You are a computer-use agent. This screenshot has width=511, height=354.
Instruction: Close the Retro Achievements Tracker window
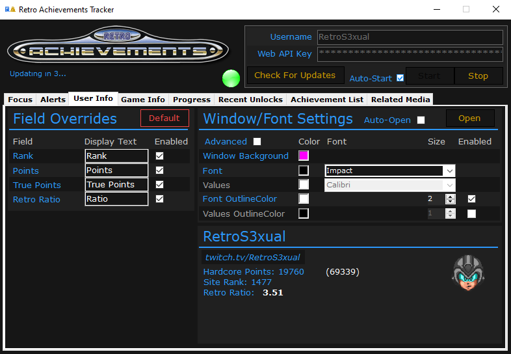496,10
